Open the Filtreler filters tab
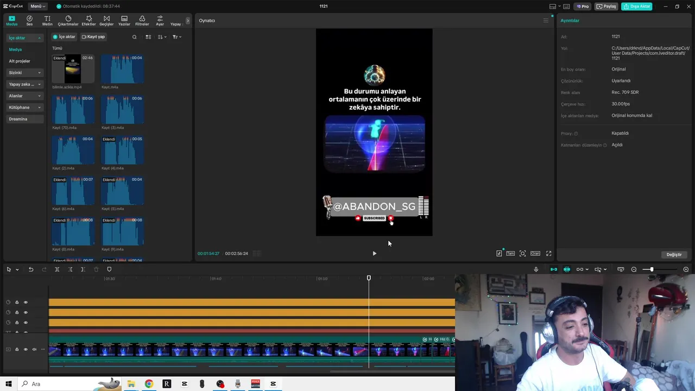695x391 pixels. (x=142, y=21)
